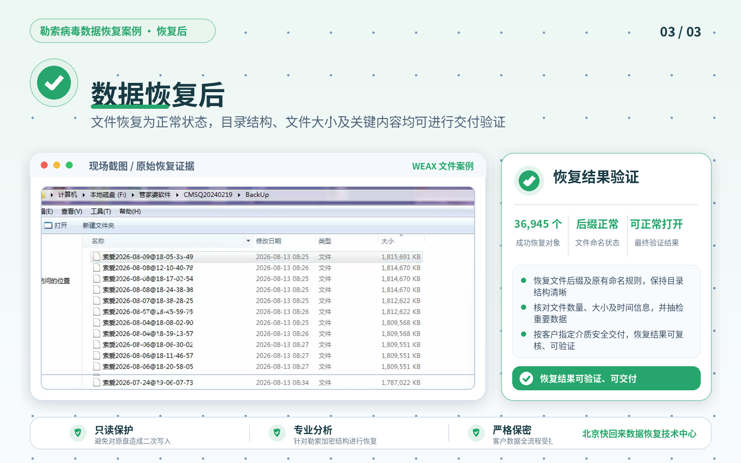
Task: Click the shield icon beside 严格保密
Action: pyautogui.click(x=476, y=433)
